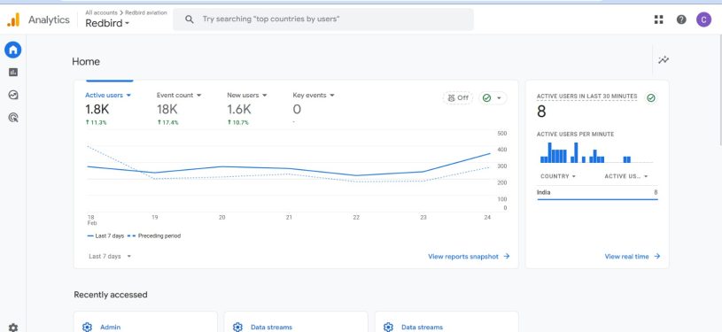Expand data quality checkmark dropdown
This screenshot has width=722, height=332.
coord(493,97)
